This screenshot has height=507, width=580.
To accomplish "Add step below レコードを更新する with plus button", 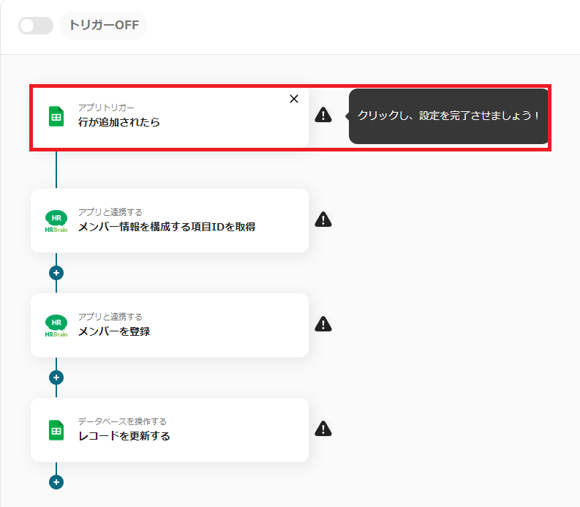I will [x=56, y=482].
